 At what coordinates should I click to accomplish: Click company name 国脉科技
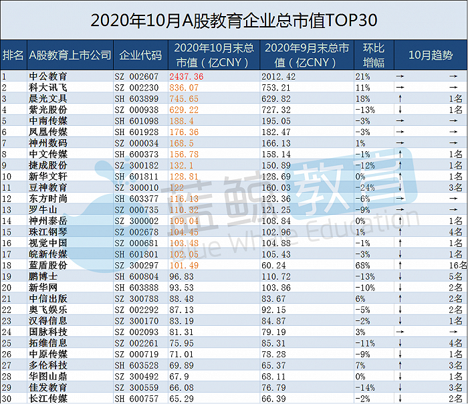[48, 332]
